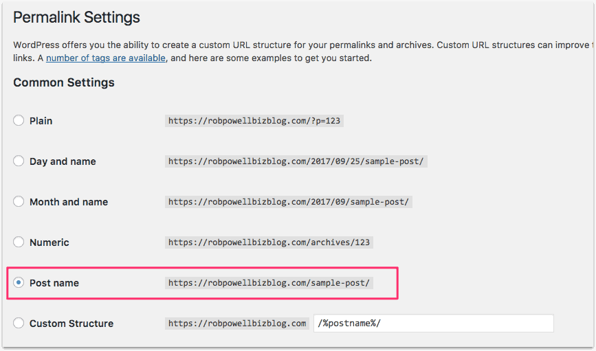
Task: Select the Month and name radio button
Action: 19,202
